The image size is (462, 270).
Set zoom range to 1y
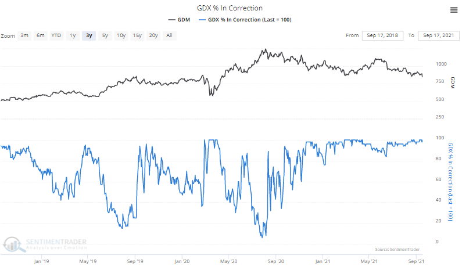click(73, 35)
